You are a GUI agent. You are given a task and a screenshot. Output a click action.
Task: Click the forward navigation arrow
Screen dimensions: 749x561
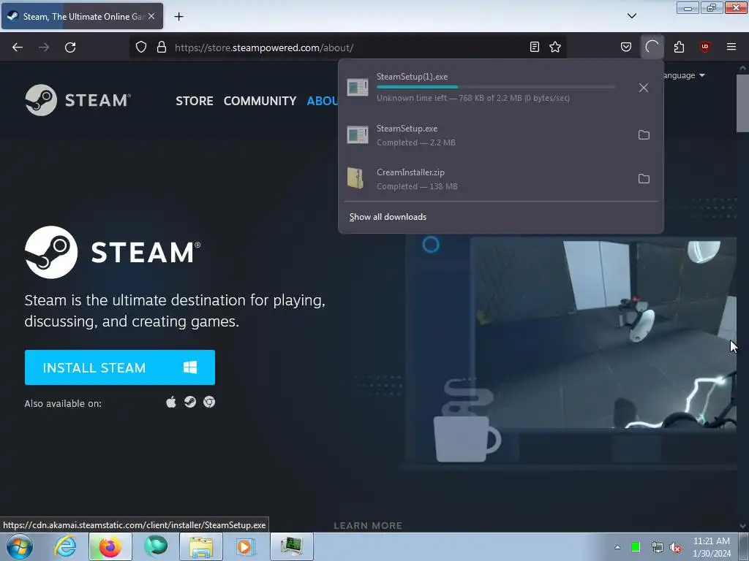click(x=44, y=47)
